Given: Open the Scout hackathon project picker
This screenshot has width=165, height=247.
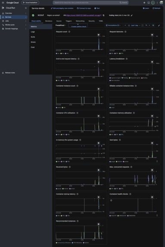Looking at the screenshot, I should tap(30, 3).
